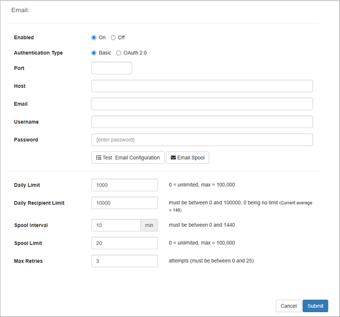340x317 pixels.
Task: Focus the Username text field
Action: 202,122
